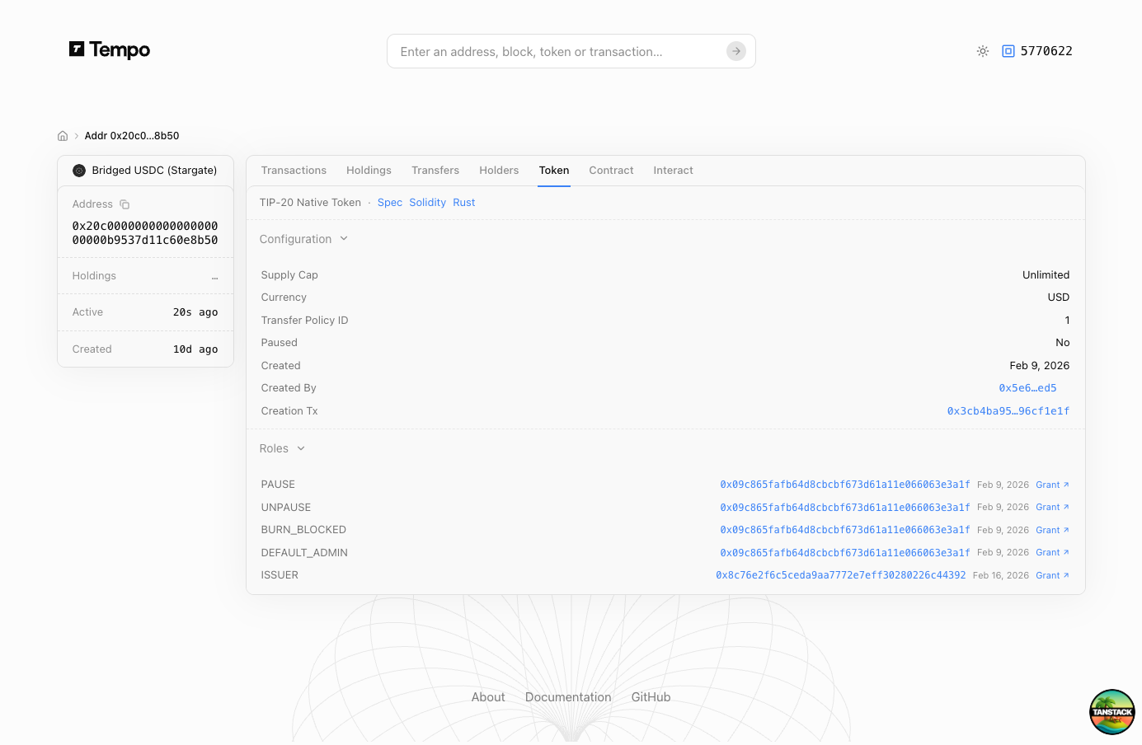
Task: Select the full address text 0x20c0…8b50
Action: tap(145, 233)
